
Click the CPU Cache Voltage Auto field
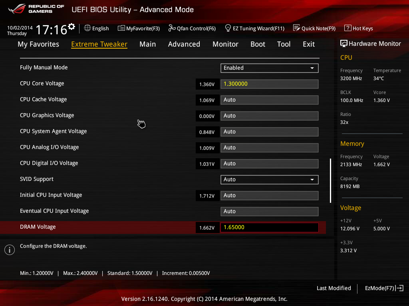pos(269,100)
